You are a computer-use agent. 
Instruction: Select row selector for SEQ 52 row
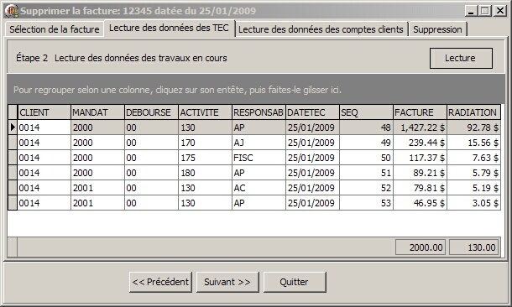13,188
